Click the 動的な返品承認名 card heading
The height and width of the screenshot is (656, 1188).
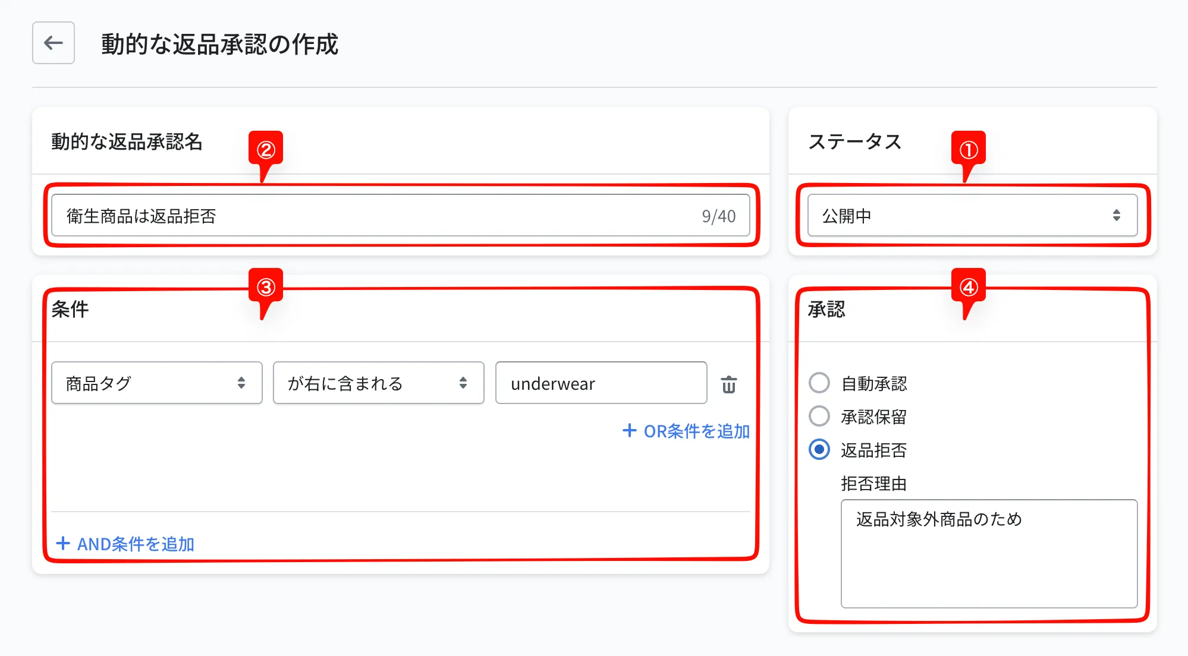pyautogui.click(x=127, y=141)
